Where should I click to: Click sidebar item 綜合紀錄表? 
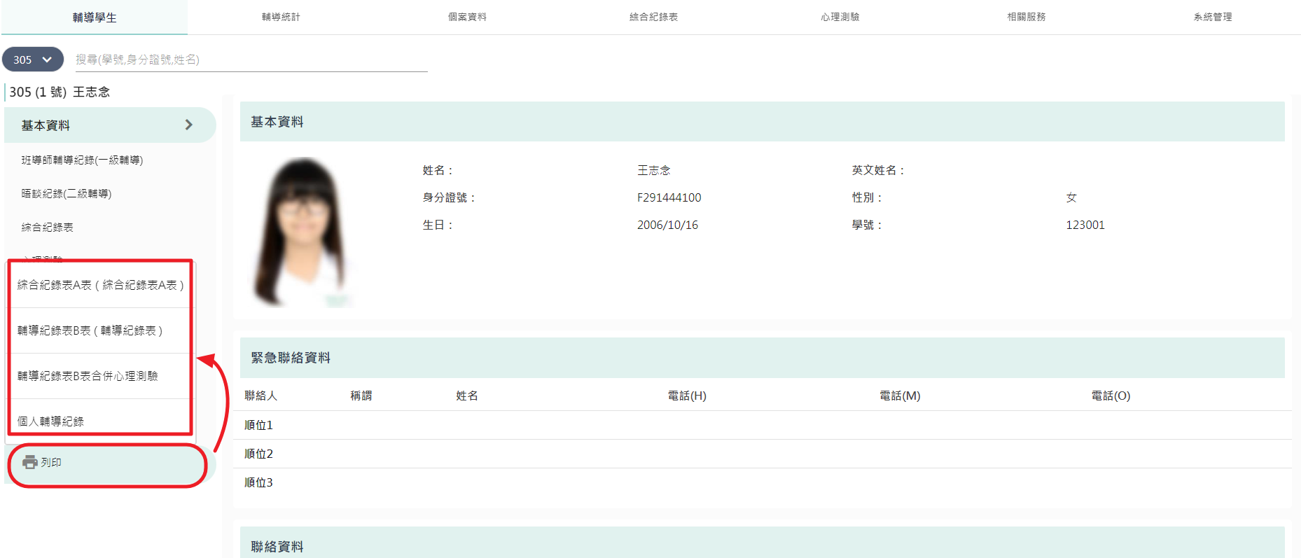click(x=48, y=228)
